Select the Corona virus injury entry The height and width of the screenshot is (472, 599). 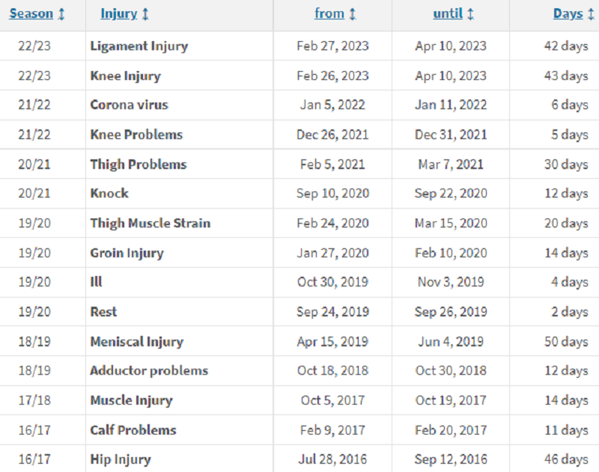[129, 105]
